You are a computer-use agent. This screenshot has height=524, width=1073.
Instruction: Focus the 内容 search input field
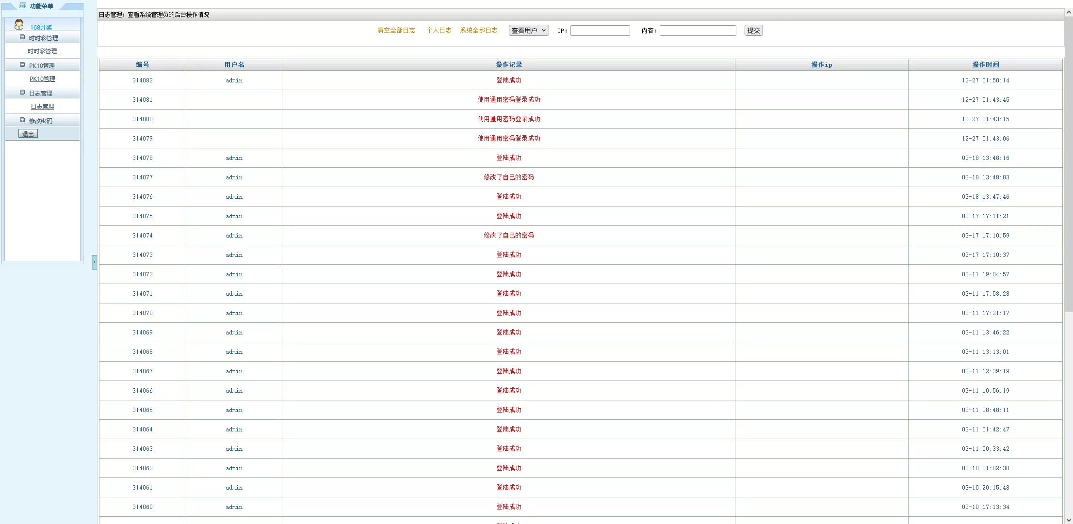pos(698,31)
